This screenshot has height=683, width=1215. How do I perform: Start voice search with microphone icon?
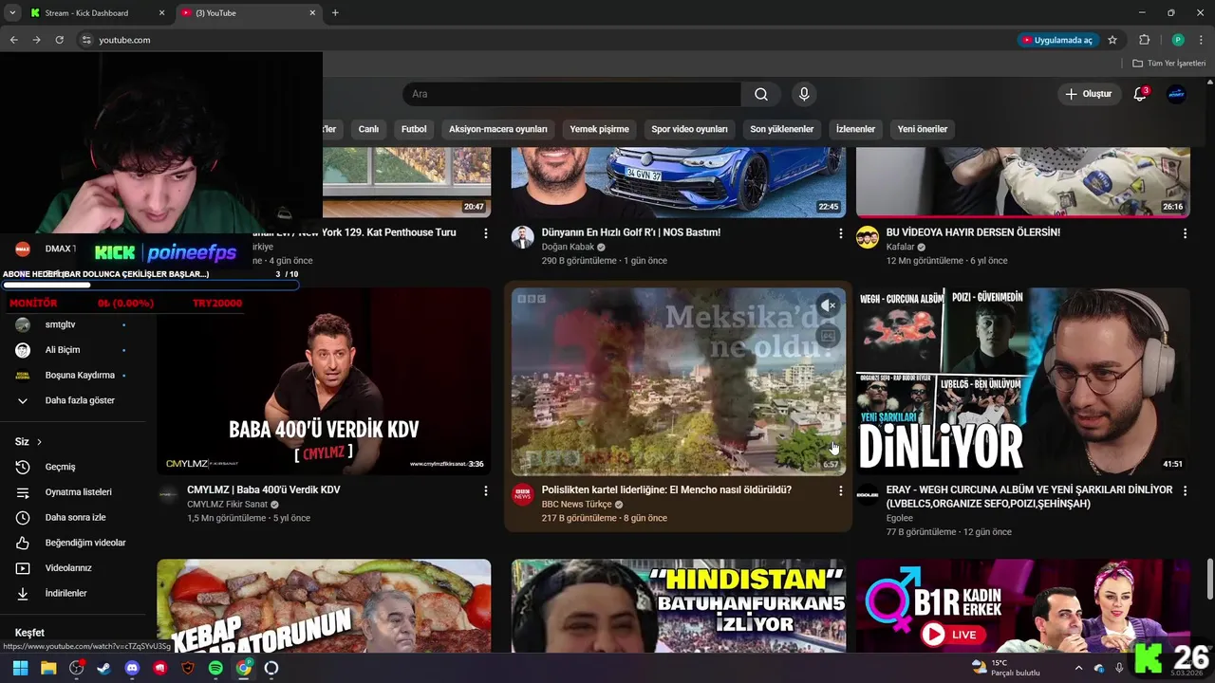tap(804, 94)
